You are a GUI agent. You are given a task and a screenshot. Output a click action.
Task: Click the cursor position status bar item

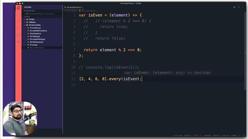point(177,136)
